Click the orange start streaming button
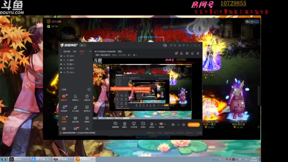This screenshot has height=162, width=288. tap(193, 125)
